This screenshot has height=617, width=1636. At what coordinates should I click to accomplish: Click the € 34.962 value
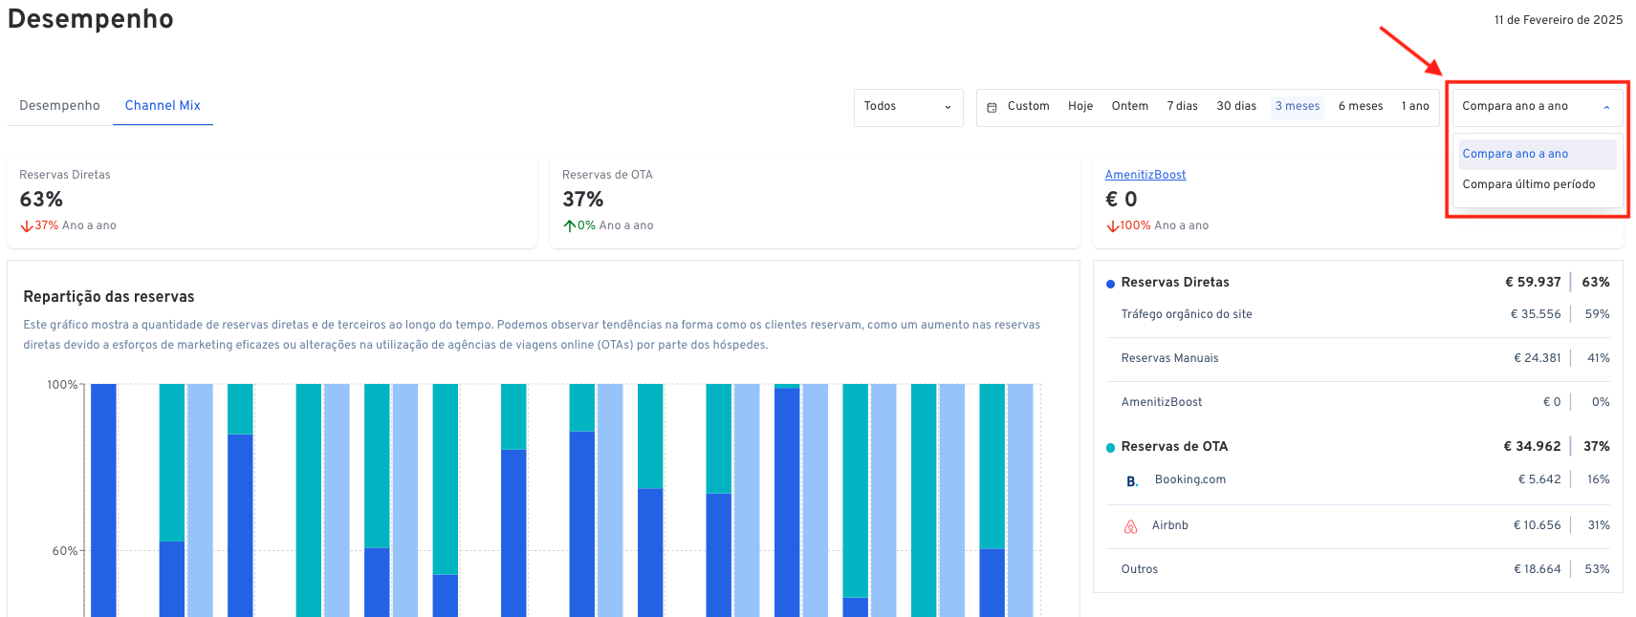tap(1532, 447)
